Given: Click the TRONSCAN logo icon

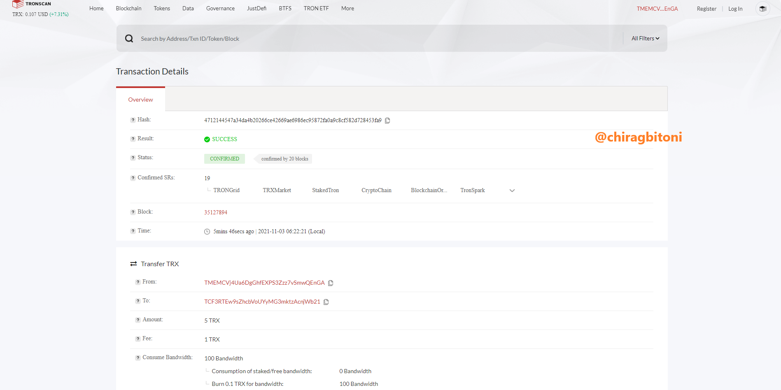Looking at the screenshot, I should 18,4.
